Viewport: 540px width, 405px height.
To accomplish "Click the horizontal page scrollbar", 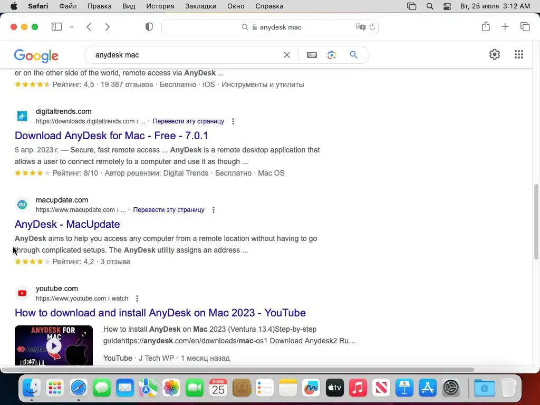I will pyautogui.click(x=238, y=370).
